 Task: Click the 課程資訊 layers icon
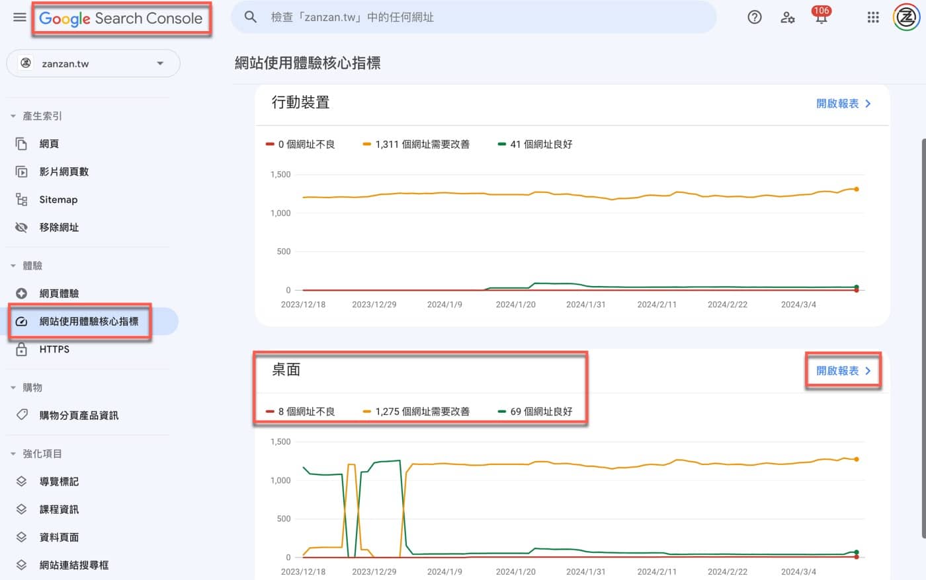pyautogui.click(x=21, y=509)
